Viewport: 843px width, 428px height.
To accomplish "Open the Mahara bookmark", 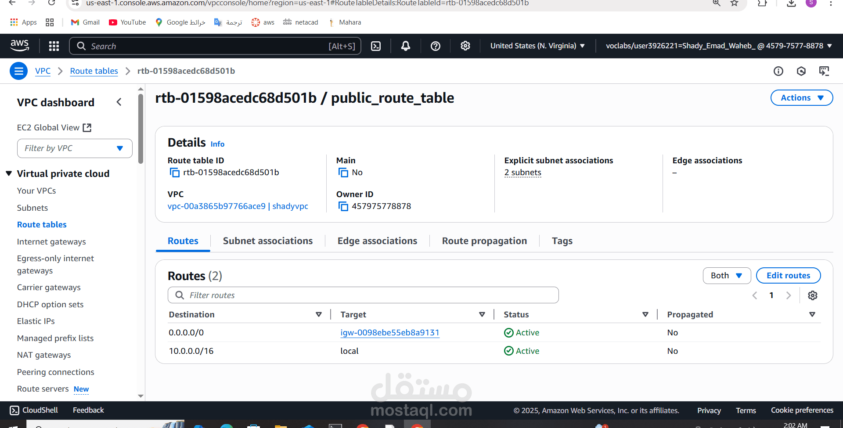I will [345, 22].
